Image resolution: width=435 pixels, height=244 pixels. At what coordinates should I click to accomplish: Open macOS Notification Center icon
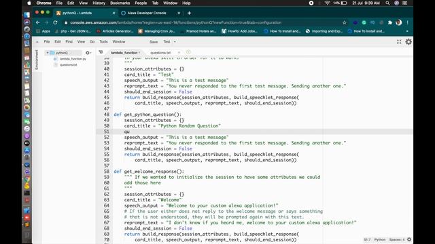(x=405, y=3)
